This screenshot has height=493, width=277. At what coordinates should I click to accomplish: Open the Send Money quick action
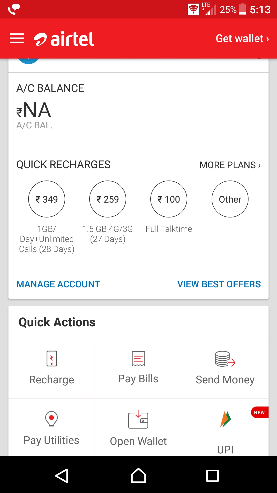click(x=225, y=368)
